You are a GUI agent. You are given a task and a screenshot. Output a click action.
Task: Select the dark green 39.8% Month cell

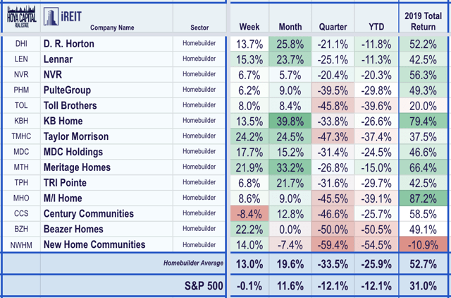(290, 121)
